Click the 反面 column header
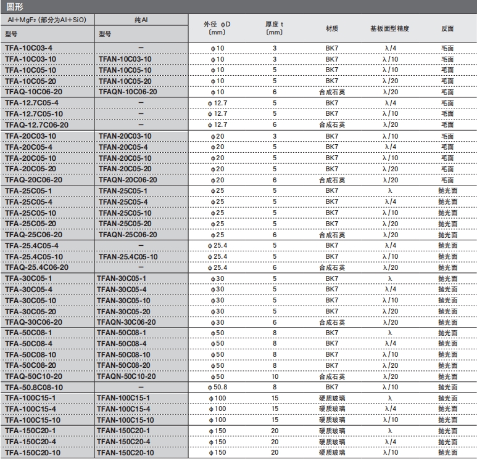This screenshot has height=459, width=477. coord(448,29)
